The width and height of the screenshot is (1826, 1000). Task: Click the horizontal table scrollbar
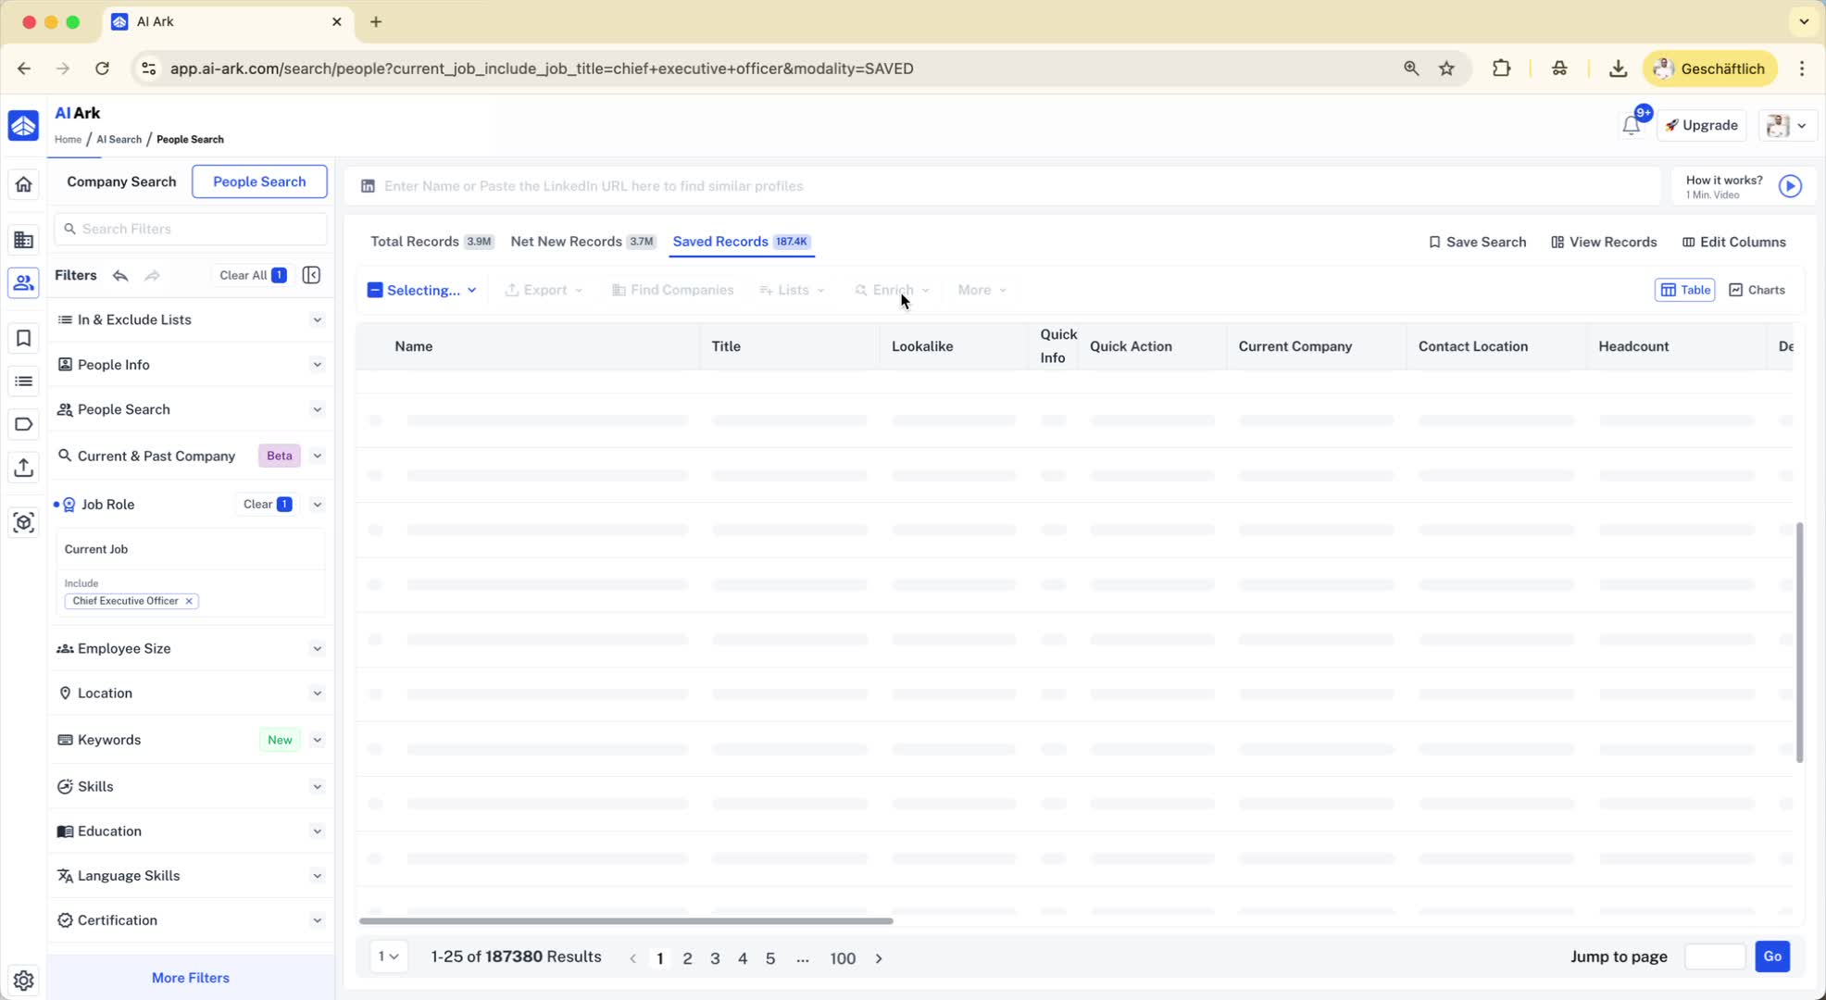click(625, 921)
